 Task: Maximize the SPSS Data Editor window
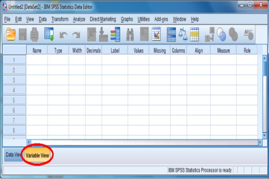(x=250, y=5)
